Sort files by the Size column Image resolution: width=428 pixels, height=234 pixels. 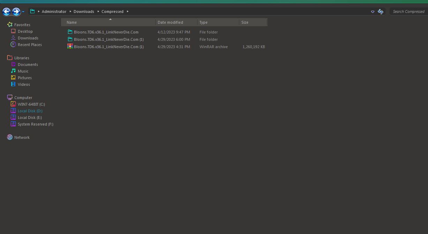(x=253, y=22)
